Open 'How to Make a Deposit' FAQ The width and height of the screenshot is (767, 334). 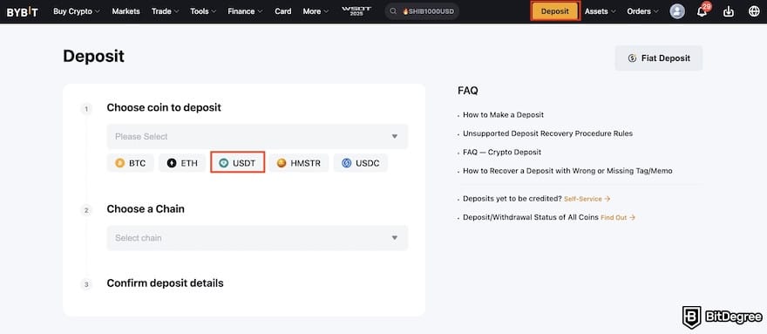pyautogui.click(x=504, y=114)
